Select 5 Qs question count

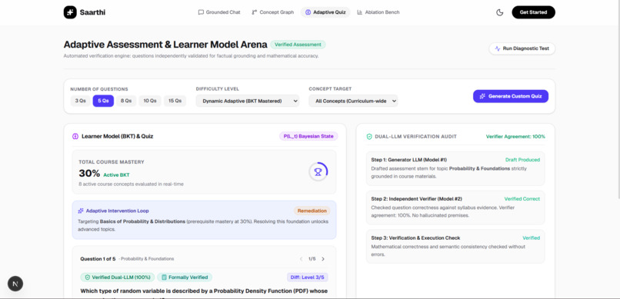(103, 101)
